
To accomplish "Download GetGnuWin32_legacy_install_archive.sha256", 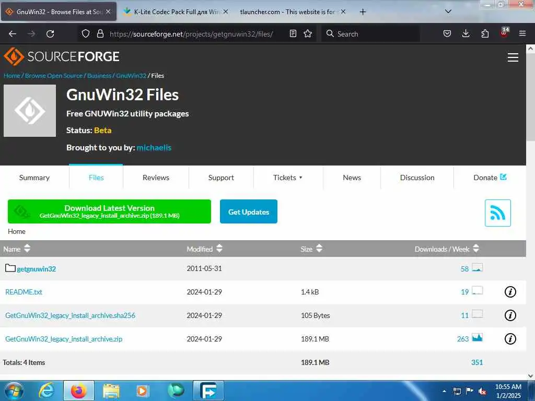I will coord(71,315).
